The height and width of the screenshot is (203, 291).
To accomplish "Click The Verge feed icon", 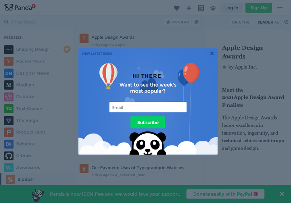I will pyautogui.click(x=9, y=121).
